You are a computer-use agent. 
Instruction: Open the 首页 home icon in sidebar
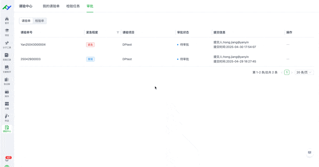(7, 20)
